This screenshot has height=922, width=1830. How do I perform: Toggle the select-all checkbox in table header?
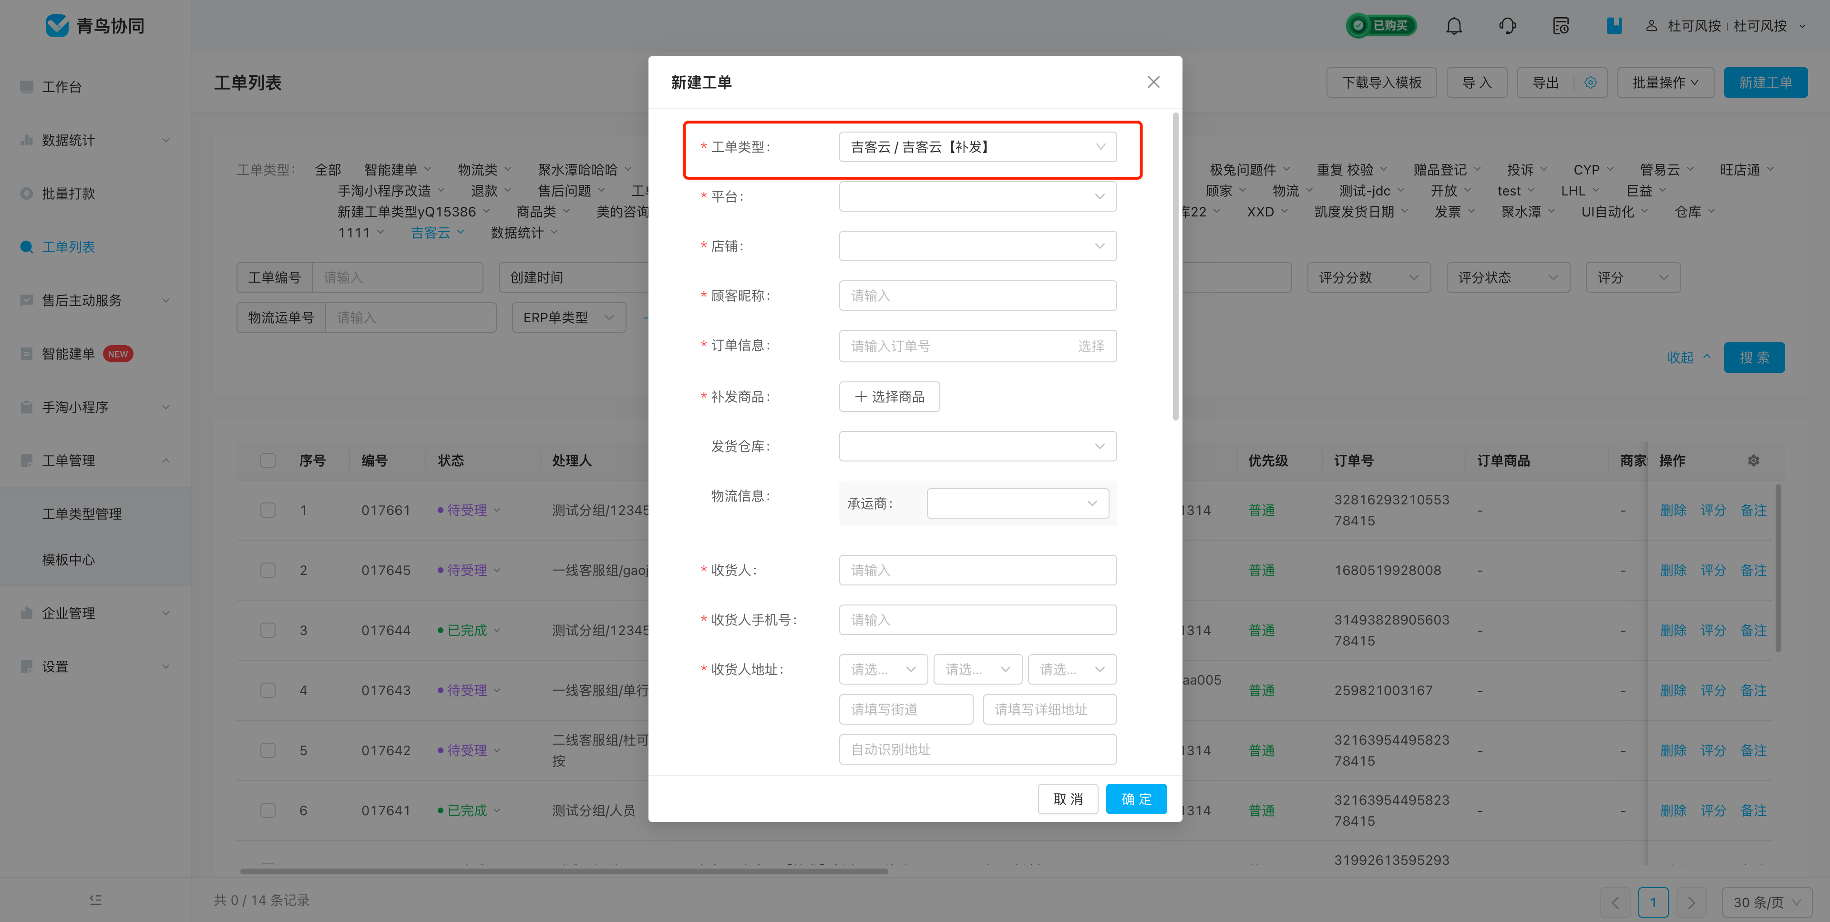[x=268, y=461]
